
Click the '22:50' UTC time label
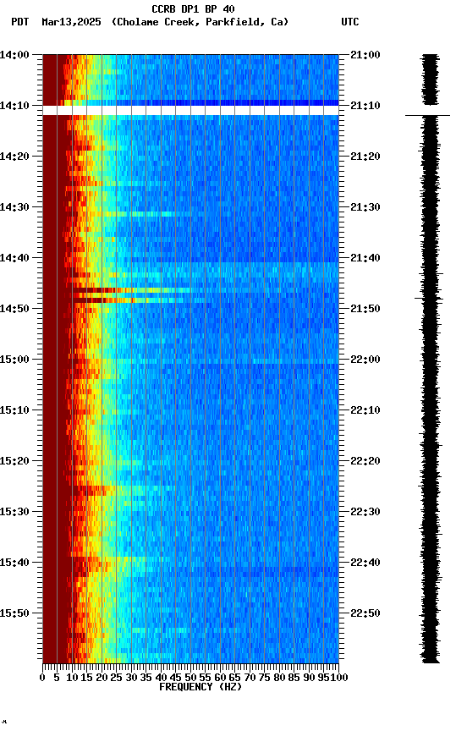[365, 614]
